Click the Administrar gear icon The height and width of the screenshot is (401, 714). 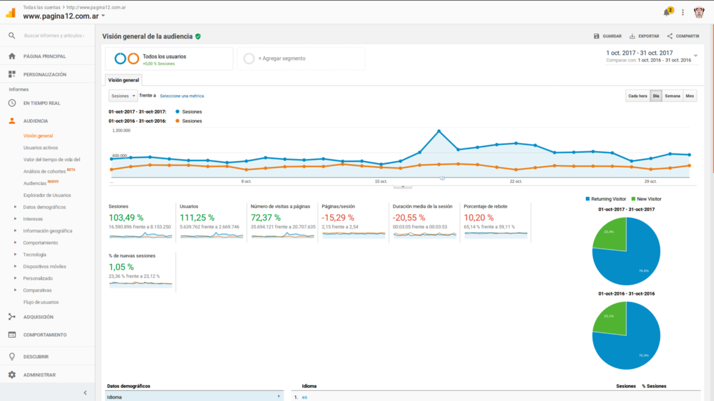[12, 375]
